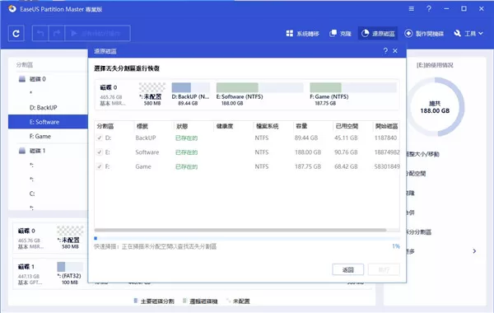Click the 89.44 GB capacity cell
The image size is (494, 313).
tap(306, 138)
